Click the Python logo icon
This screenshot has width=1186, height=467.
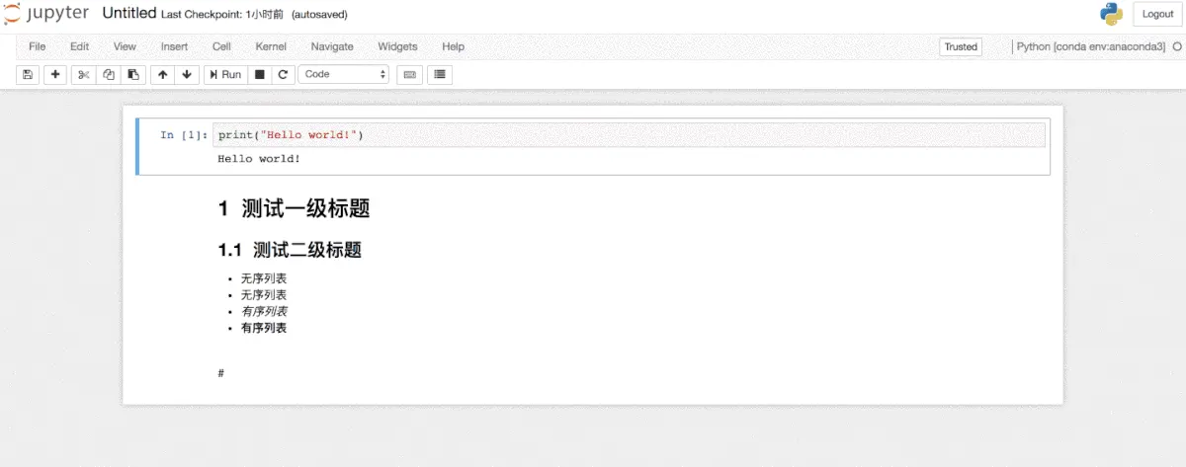click(1112, 14)
